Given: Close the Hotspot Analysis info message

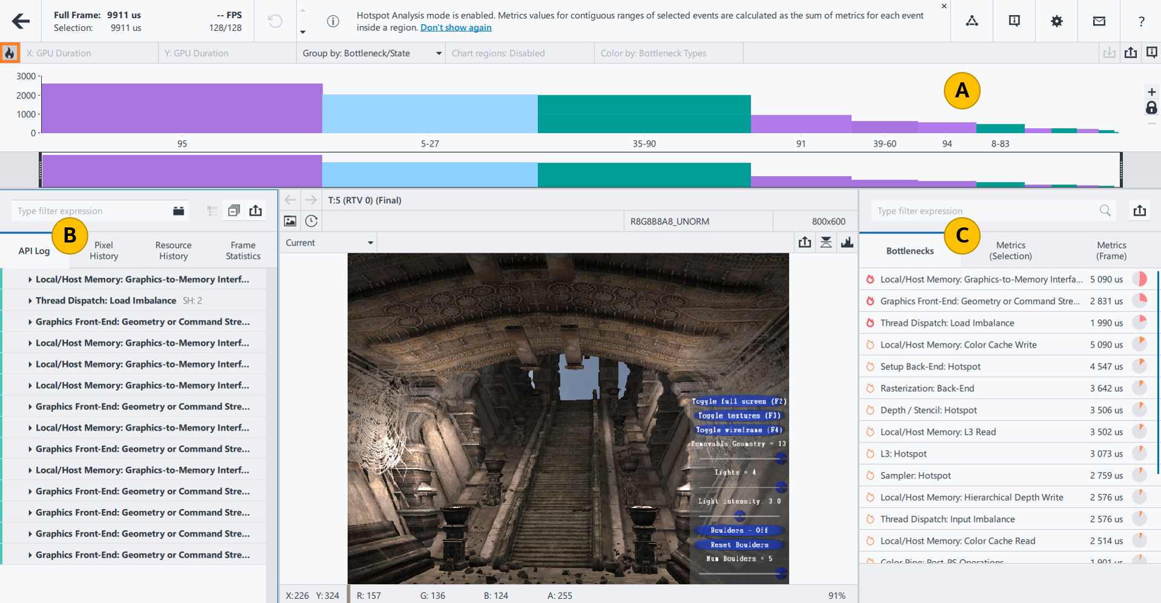Looking at the screenshot, I should (x=944, y=6).
